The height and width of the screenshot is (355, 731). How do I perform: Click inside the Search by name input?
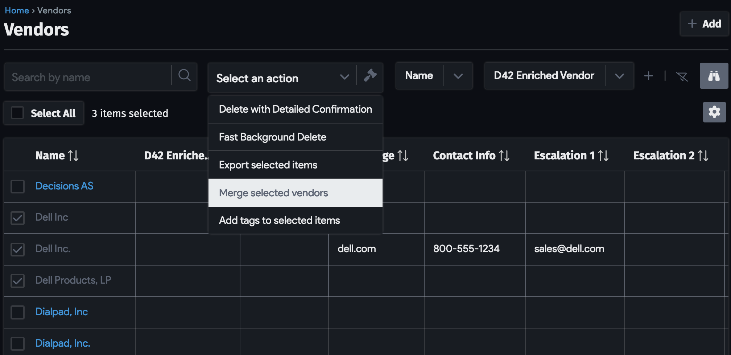tap(87, 77)
